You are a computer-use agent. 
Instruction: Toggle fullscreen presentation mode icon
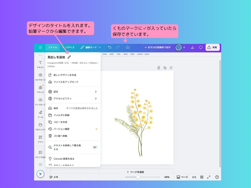pyautogui.click(x=209, y=177)
